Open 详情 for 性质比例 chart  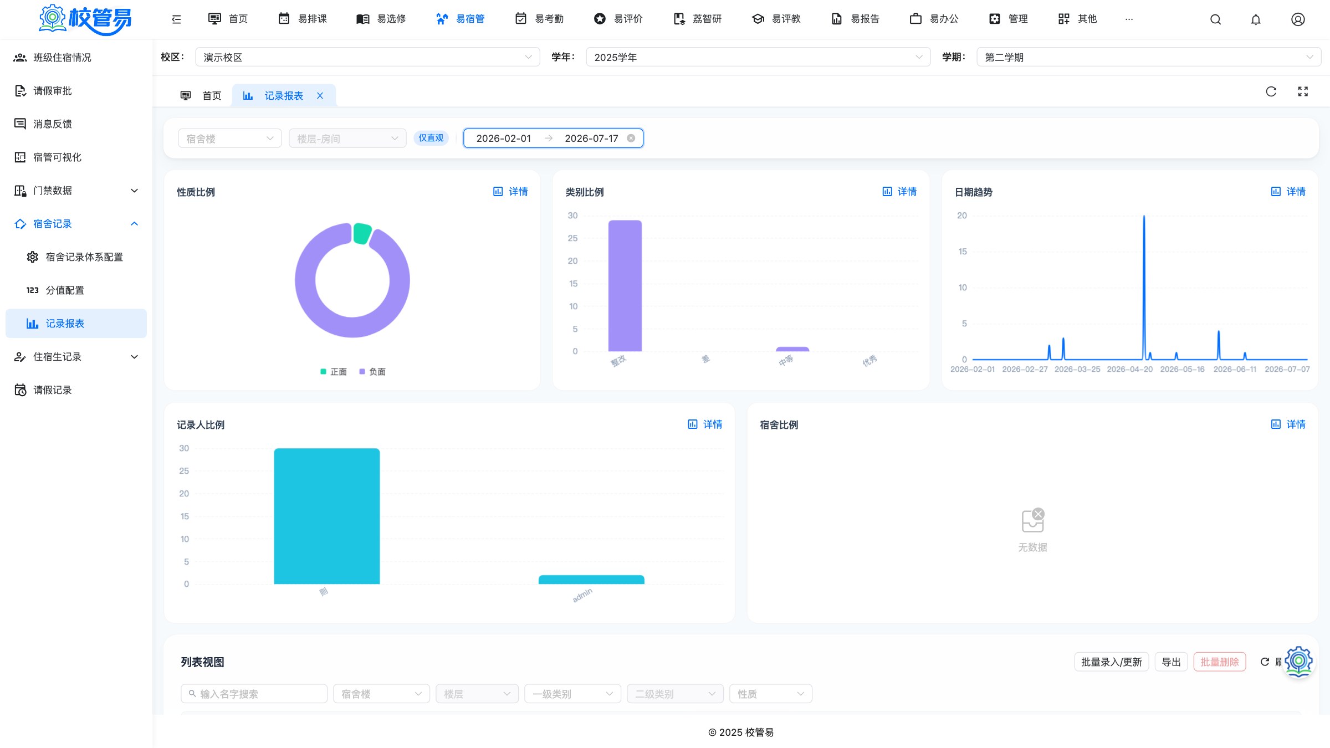pos(510,192)
